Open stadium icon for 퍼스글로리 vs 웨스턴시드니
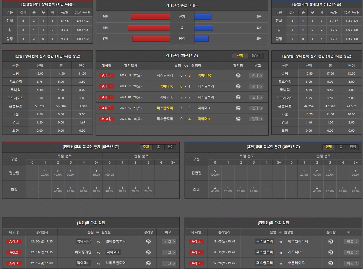Image resolution: width=363 pixels, height=269 pixels. pyautogui.click(x=331, y=242)
